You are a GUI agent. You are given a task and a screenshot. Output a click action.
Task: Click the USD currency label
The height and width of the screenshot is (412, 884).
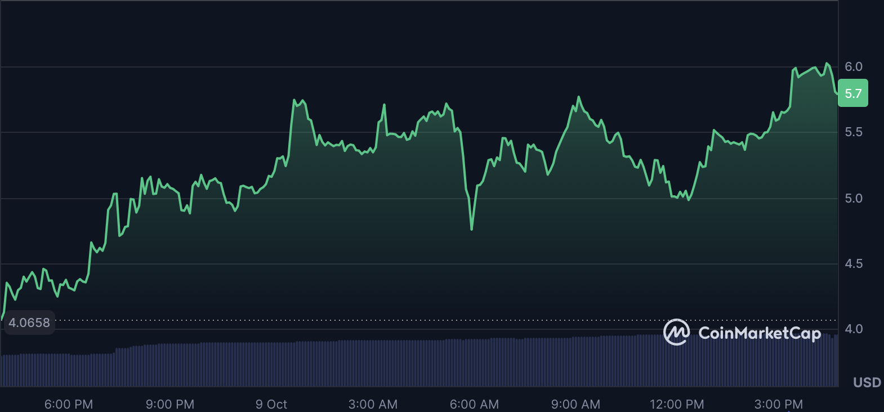coord(867,383)
